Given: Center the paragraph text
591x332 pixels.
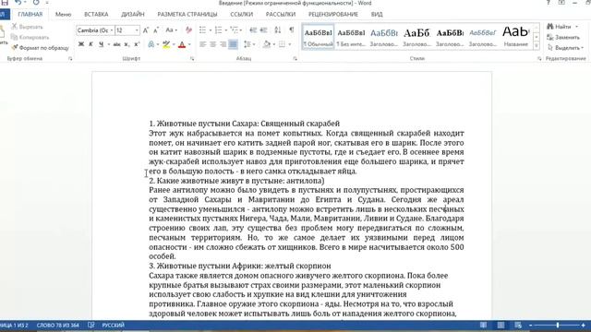Looking at the screenshot, I should click(x=213, y=44).
